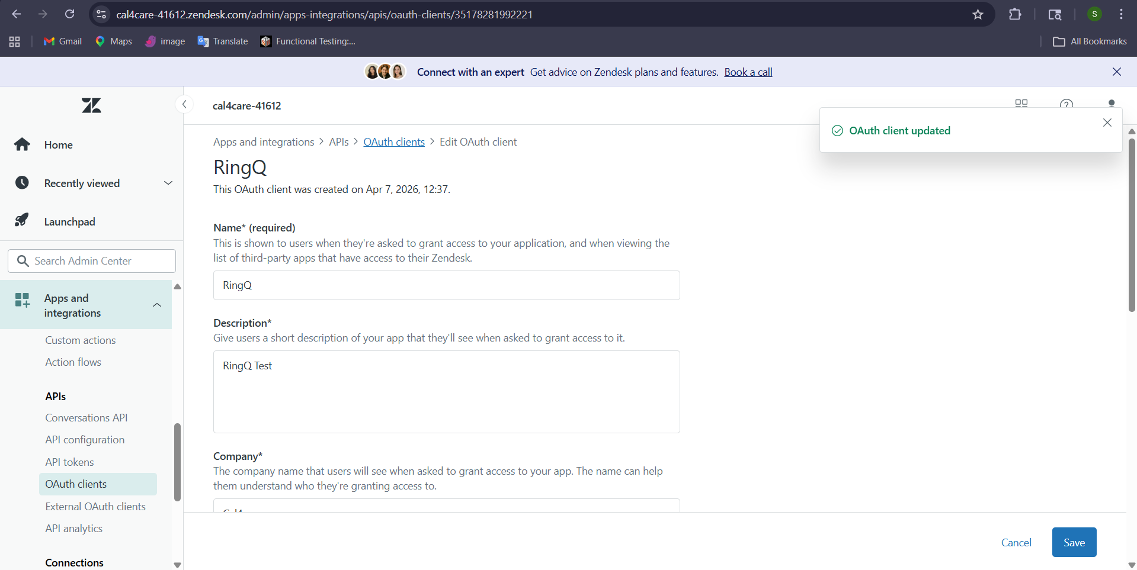Open Conversations API
The image size is (1137, 570).
87,418
